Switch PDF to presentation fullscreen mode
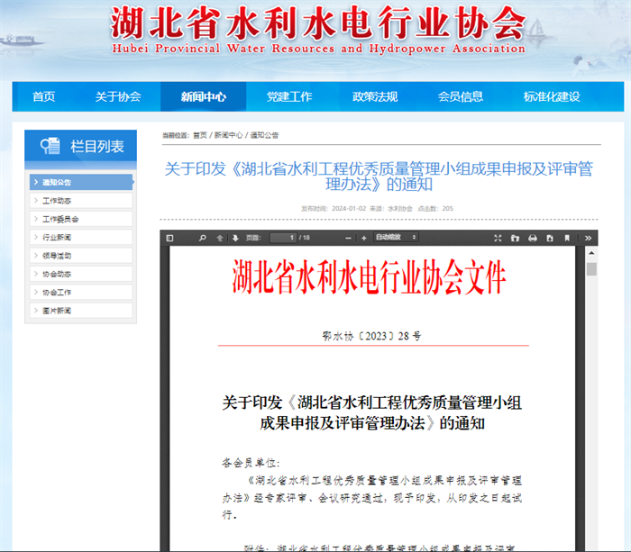The image size is (631, 552). tap(498, 238)
